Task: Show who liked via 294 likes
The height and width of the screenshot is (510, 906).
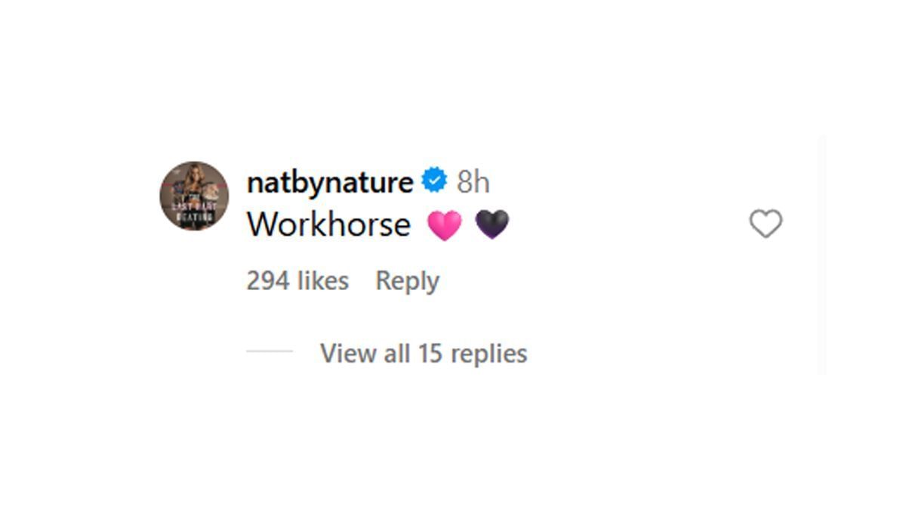Action: coord(297,281)
